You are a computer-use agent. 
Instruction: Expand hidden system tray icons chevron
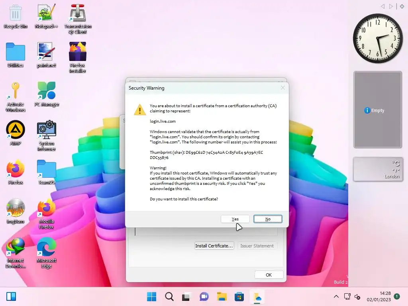336,296
